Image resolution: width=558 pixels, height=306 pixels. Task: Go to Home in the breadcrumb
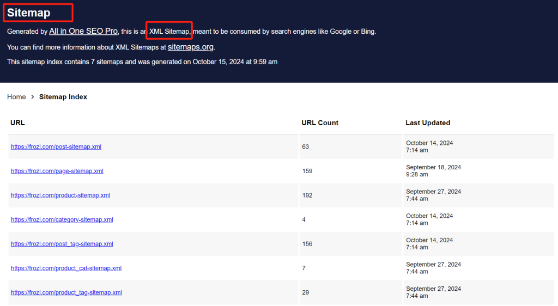[16, 97]
